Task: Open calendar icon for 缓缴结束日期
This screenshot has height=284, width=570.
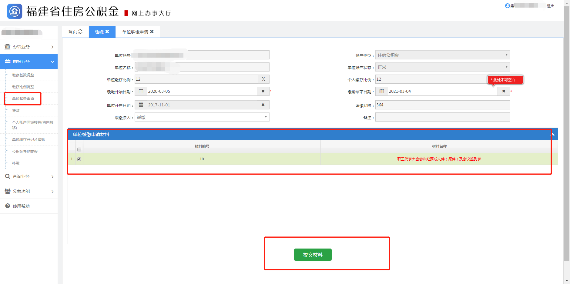Action: 382,91
